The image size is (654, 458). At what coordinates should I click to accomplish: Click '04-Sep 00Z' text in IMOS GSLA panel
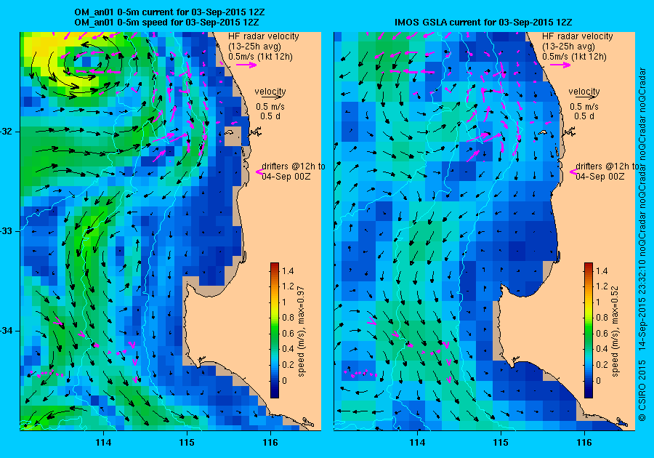tap(600, 177)
